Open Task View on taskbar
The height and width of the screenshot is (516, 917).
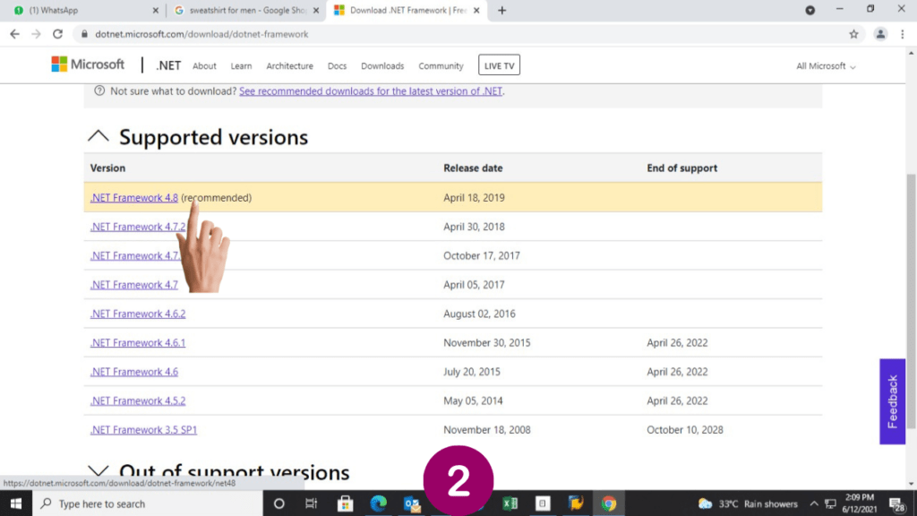click(311, 503)
